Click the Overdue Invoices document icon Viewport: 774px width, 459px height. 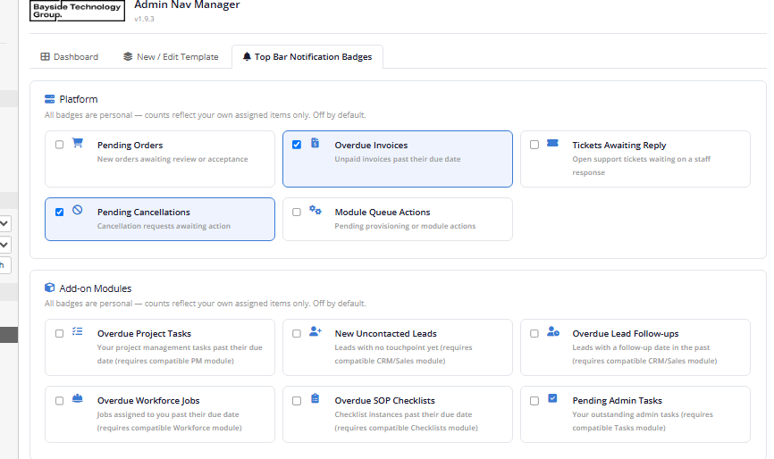[315, 143]
